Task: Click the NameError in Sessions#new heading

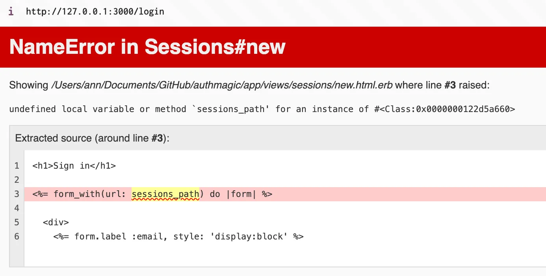Action: 147,47
